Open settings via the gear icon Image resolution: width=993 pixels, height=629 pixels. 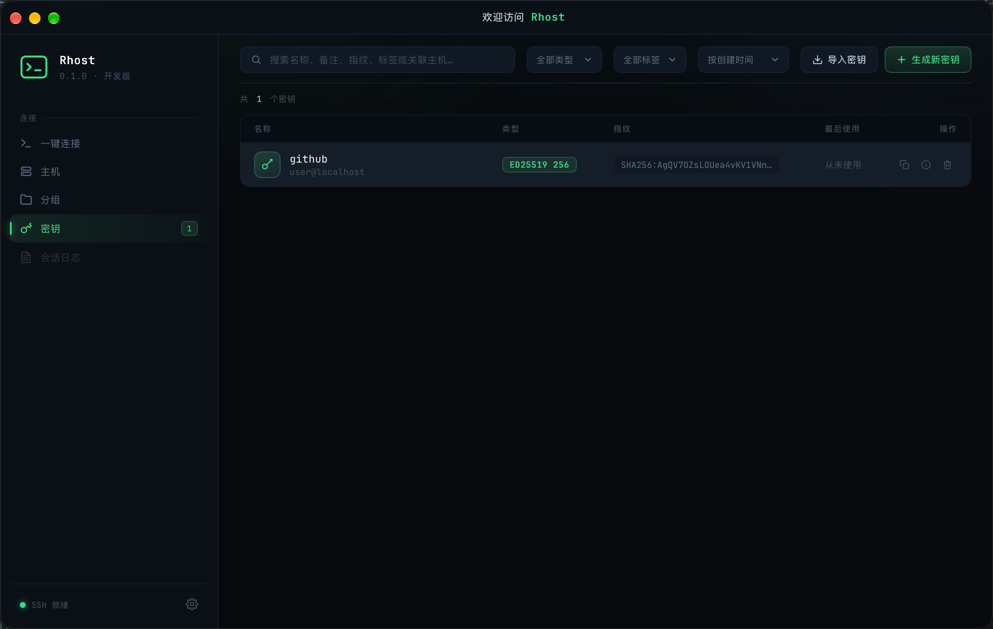click(x=192, y=604)
